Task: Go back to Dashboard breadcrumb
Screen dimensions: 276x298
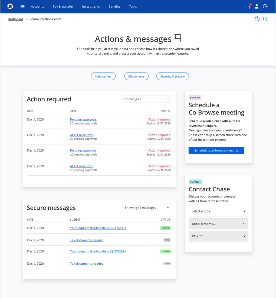Action: (x=15, y=19)
